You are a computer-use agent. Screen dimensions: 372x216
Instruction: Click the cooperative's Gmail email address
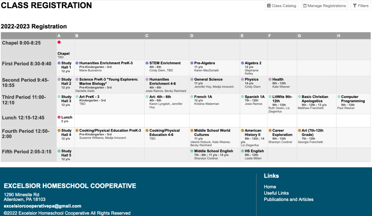click(42, 206)
